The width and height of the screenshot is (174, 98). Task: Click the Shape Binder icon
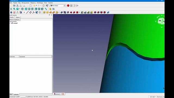pos(37,12)
